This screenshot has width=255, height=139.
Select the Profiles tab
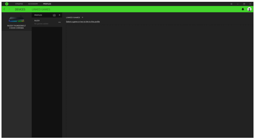[47, 4]
